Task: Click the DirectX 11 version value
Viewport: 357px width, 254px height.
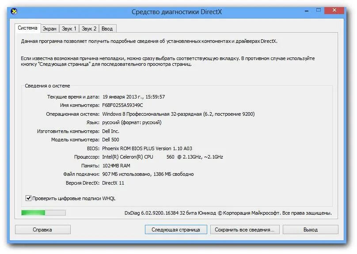Action: click(113, 183)
